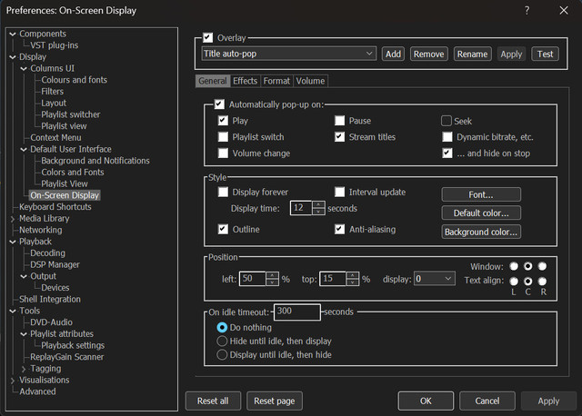Image resolution: width=582 pixels, height=416 pixels.
Task: Collapse the Playback tree node
Action: coord(13,242)
